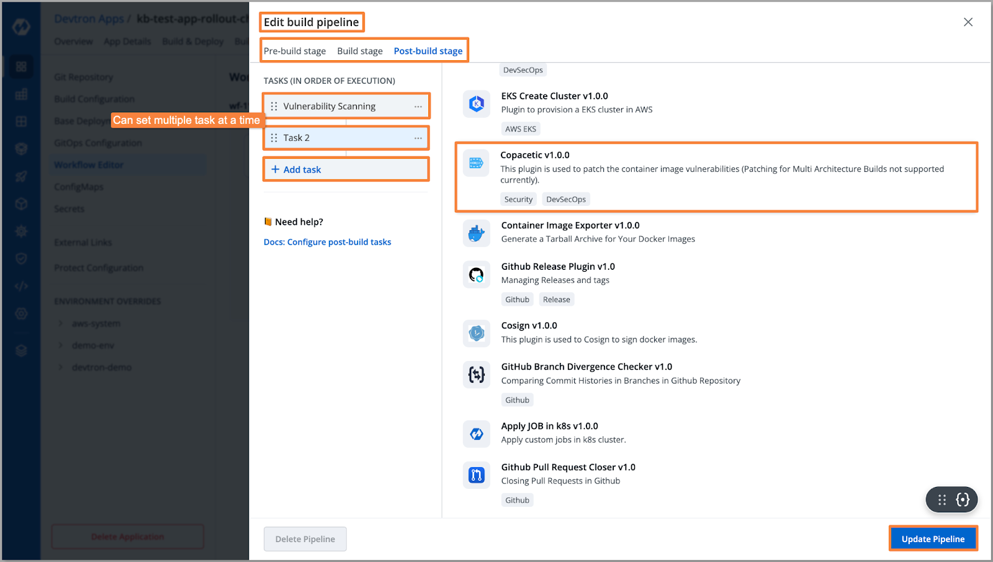Click the floating curly braces widget icon

point(963,500)
